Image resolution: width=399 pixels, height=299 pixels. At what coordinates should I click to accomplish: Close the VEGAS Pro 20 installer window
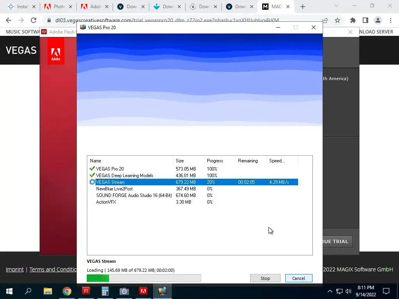314,27
